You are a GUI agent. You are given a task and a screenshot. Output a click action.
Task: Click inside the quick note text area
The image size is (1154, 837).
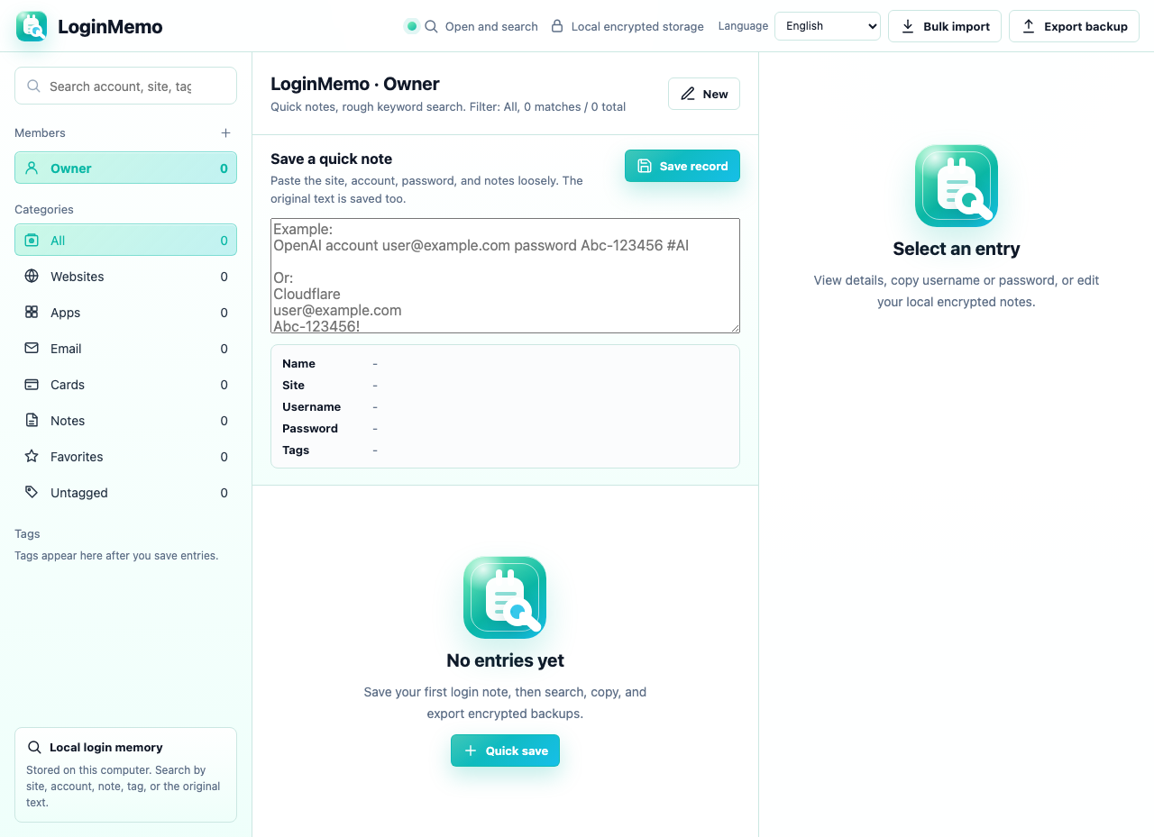(x=505, y=276)
